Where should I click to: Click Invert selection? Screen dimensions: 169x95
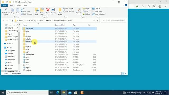click(98, 14)
